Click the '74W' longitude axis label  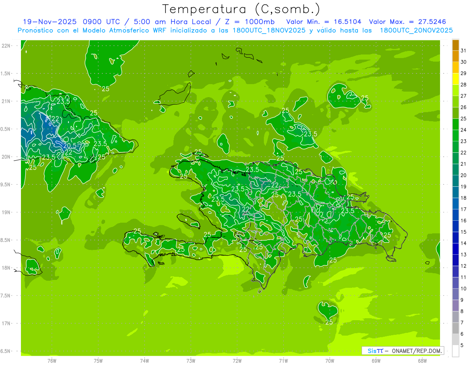pyautogui.click(x=145, y=360)
